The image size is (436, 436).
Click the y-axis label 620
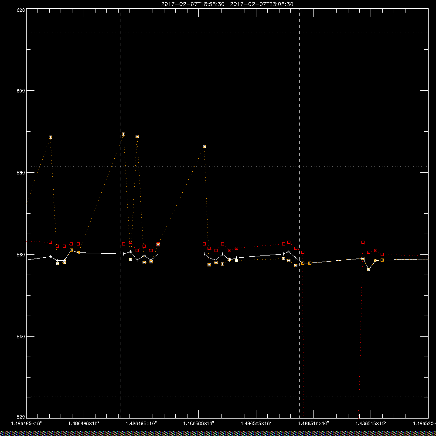(21, 10)
